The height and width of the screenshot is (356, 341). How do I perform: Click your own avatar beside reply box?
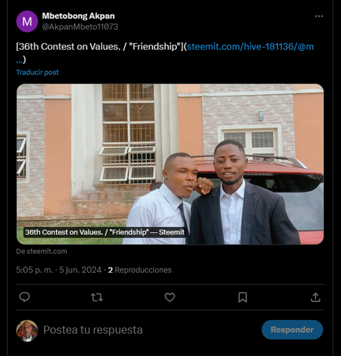coord(27,331)
